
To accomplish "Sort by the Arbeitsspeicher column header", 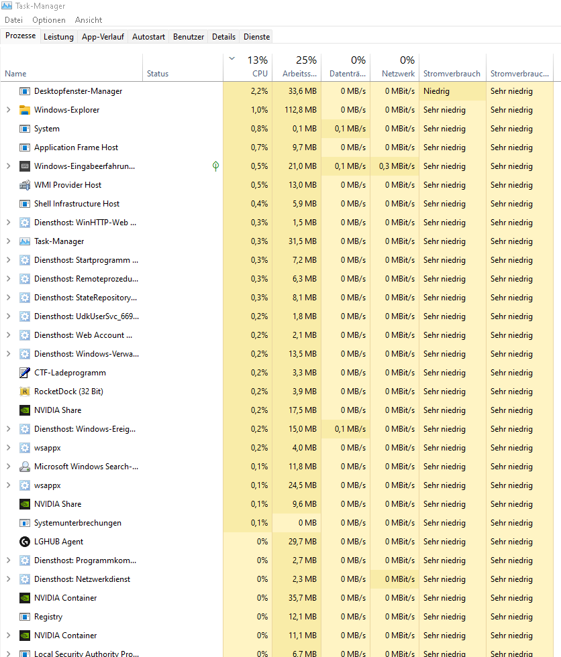I will (x=297, y=68).
